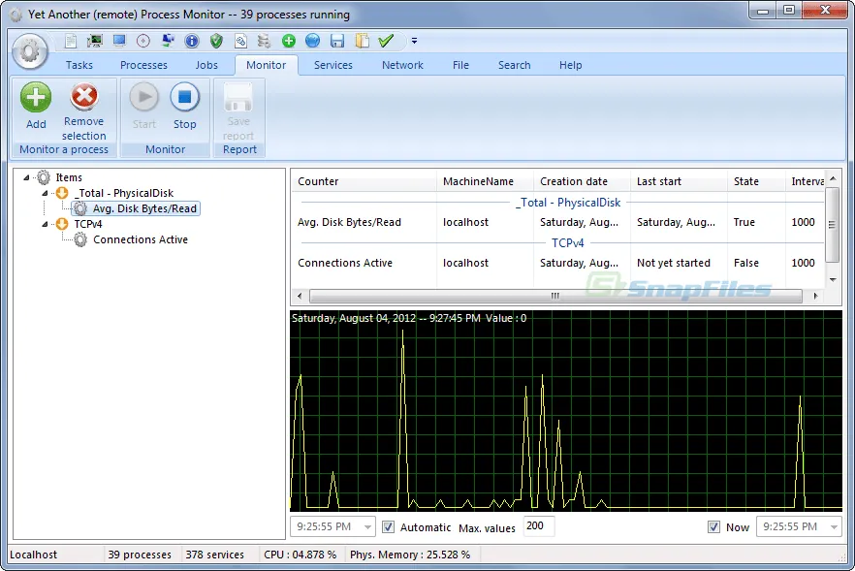This screenshot has height=571, width=855.
Task: Open the quick access toolbar customize arrow
Action: coord(414,41)
